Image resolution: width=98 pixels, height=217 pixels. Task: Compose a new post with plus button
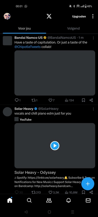(x=88, y=184)
